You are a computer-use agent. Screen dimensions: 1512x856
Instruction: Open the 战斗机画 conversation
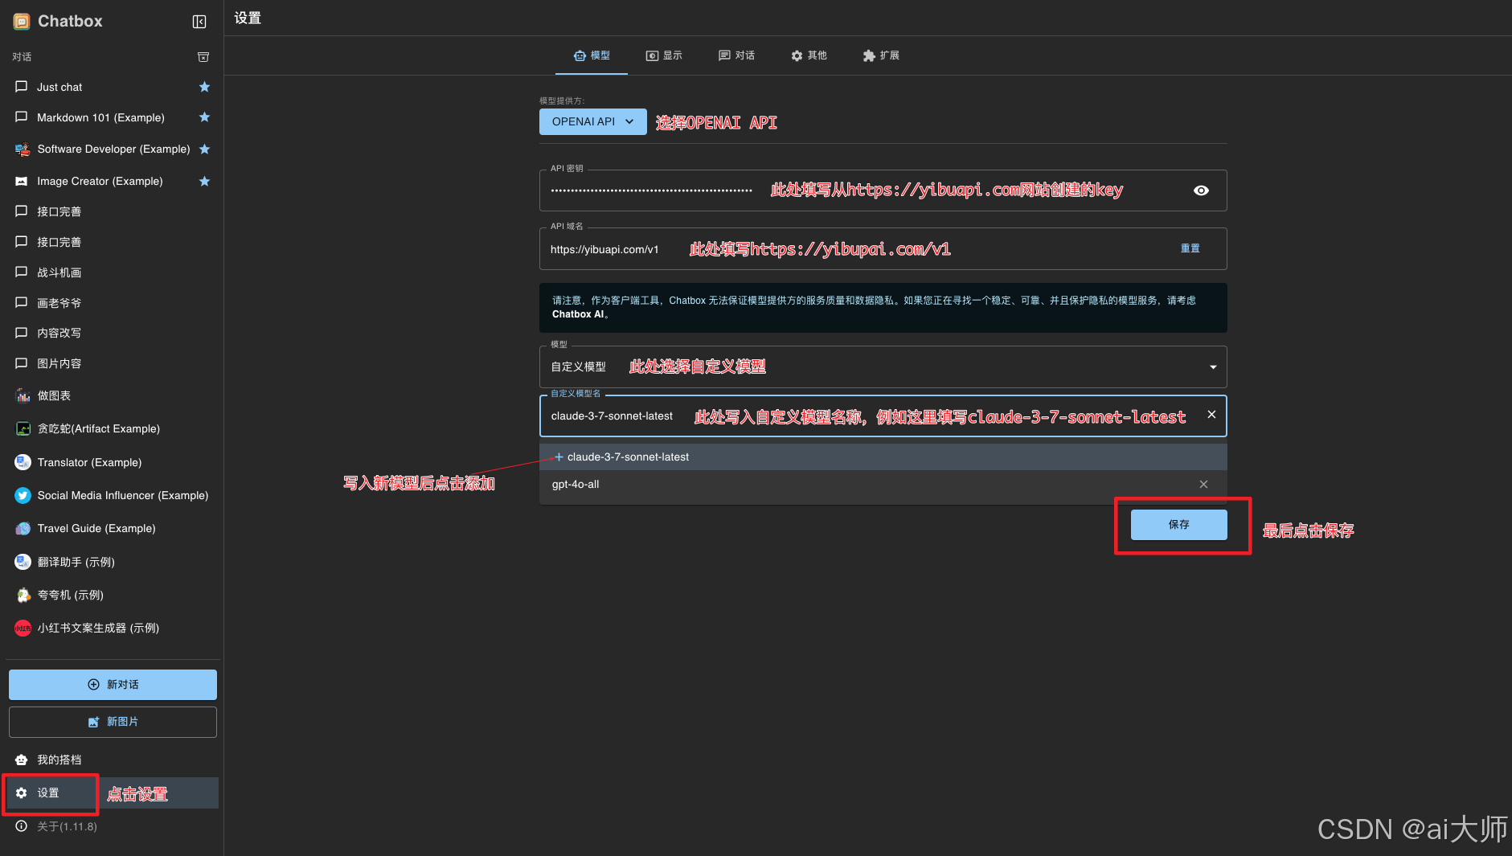click(x=113, y=272)
